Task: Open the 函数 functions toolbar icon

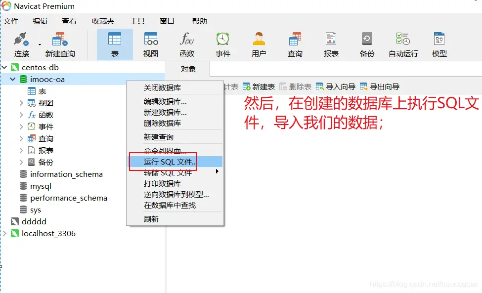Action: coord(186,45)
